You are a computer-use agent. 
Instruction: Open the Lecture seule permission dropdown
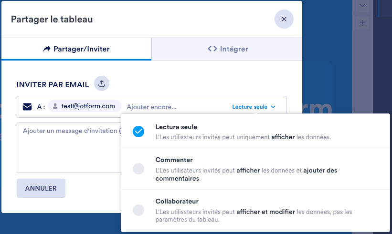click(251, 107)
